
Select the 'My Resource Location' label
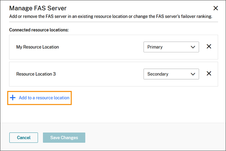pos(37,47)
